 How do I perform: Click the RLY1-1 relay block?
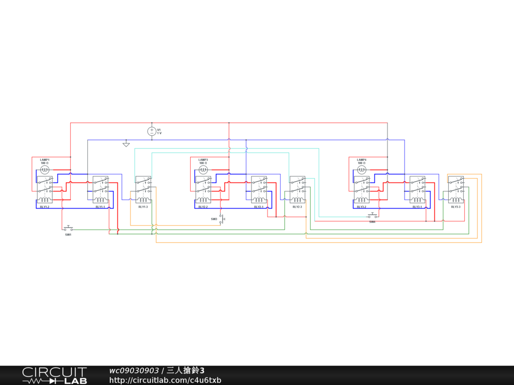[100, 190]
